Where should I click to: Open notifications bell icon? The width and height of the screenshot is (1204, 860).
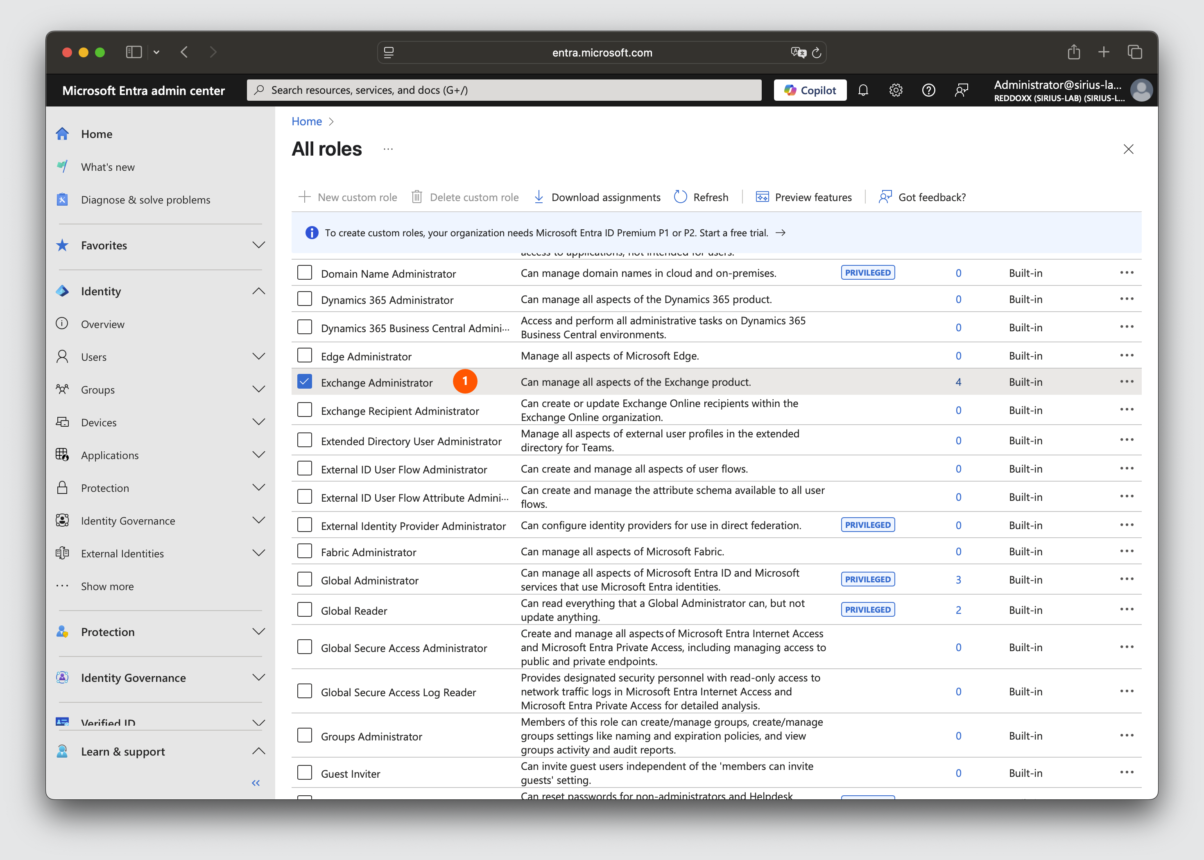pos(863,90)
